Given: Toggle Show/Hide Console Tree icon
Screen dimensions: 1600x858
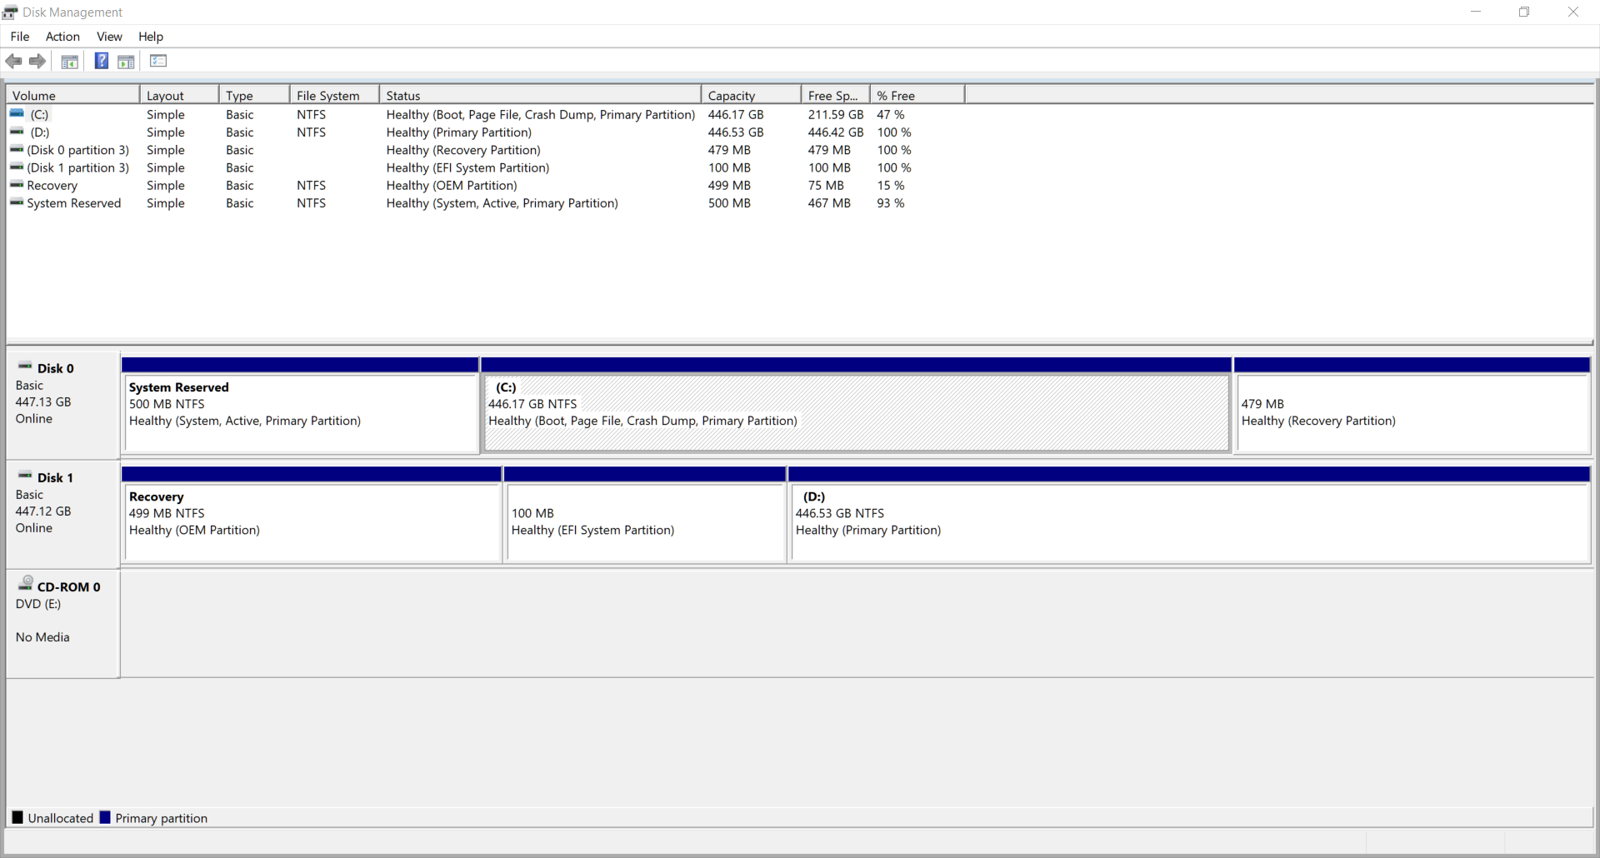Looking at the screenshot, I should [x=70, y=61].
